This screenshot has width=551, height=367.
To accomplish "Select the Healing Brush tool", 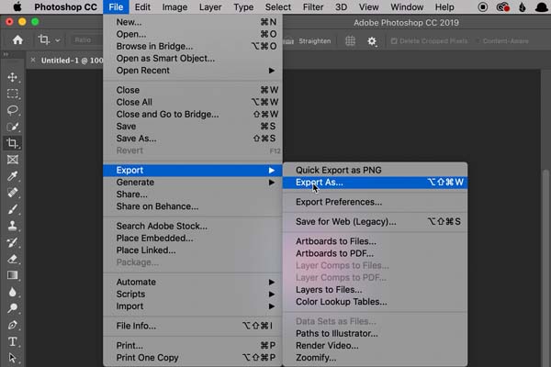I will [13, 193].
